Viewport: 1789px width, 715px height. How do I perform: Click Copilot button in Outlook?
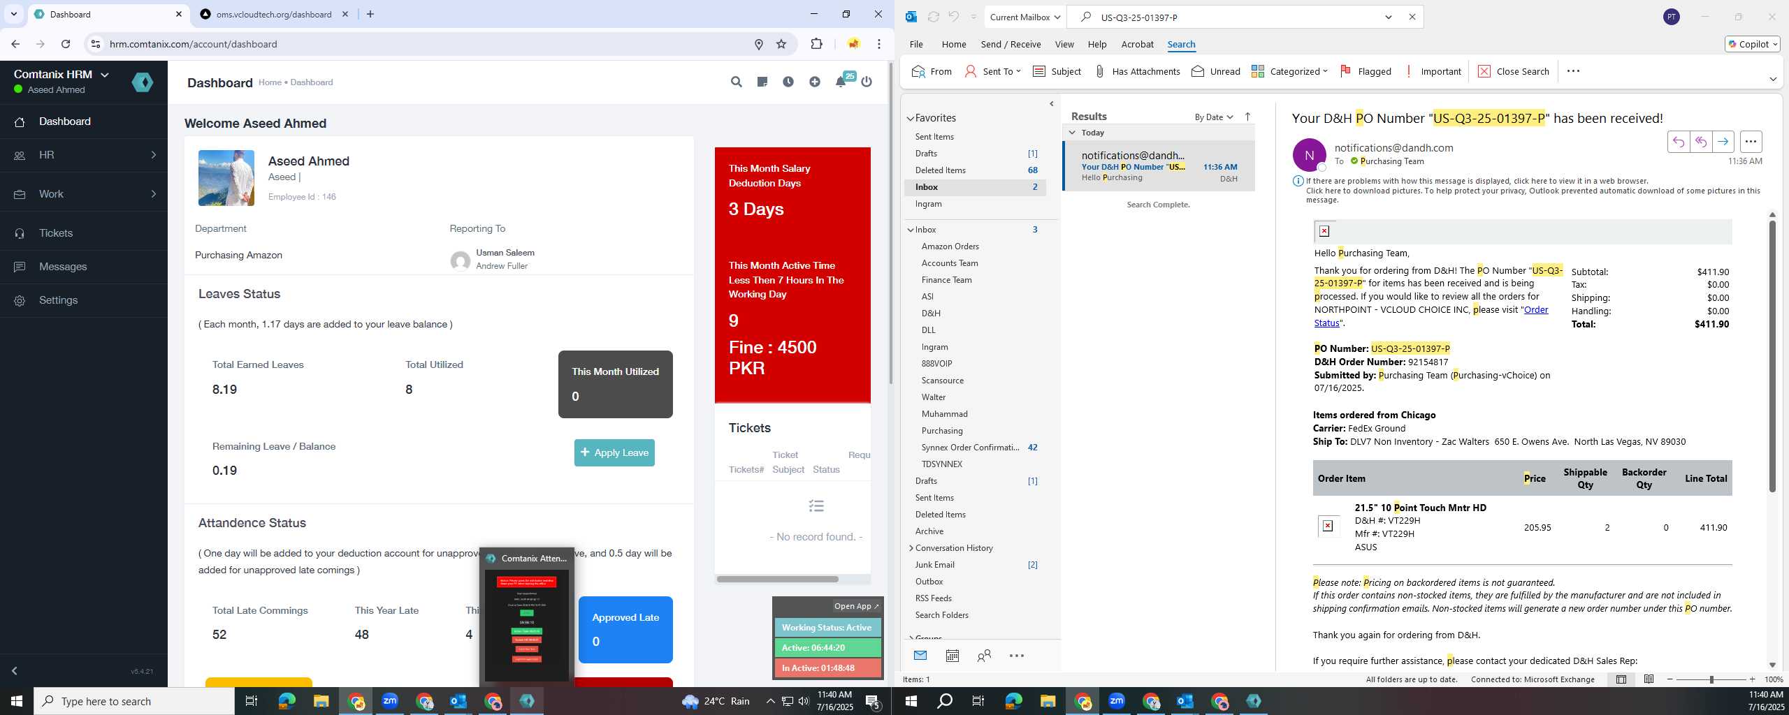point(1753,44)
